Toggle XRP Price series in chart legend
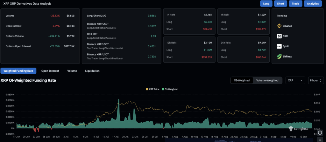This screenshot has height=142, width=326. click(153, 89)
